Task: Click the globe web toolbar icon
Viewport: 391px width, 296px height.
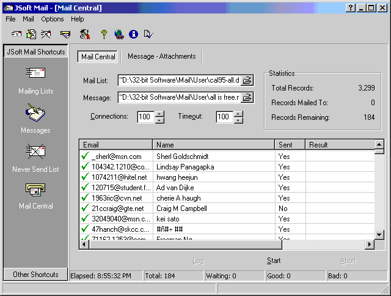Action: (x=119, y=34)
